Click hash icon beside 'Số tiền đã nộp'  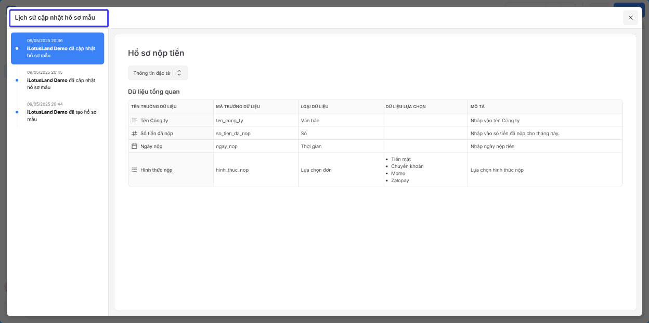coord(134,134)
